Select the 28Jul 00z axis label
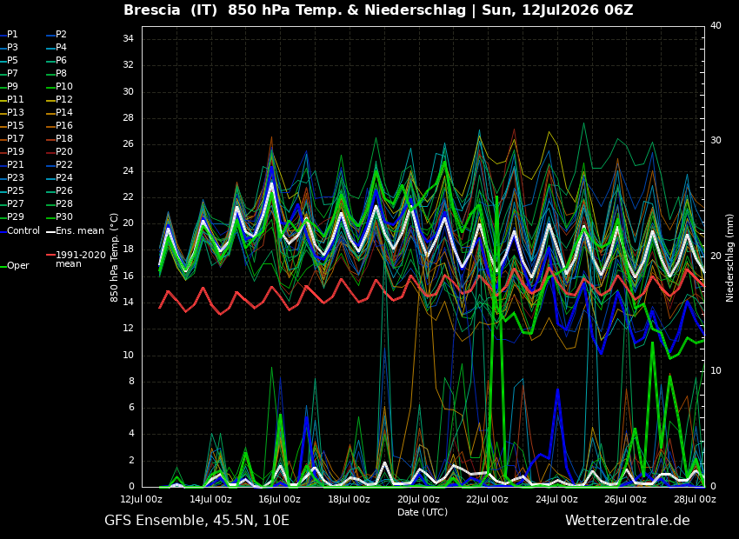This screenshot has width=739, height=539. tap(696, 499)
